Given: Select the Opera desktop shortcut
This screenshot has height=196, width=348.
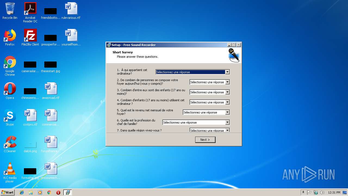Looking at the screenshot, I should 10,91.
